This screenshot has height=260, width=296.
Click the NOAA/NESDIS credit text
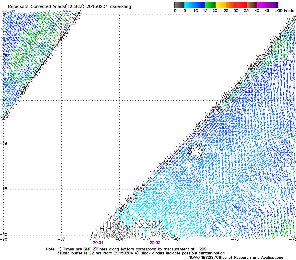[236, 257]
